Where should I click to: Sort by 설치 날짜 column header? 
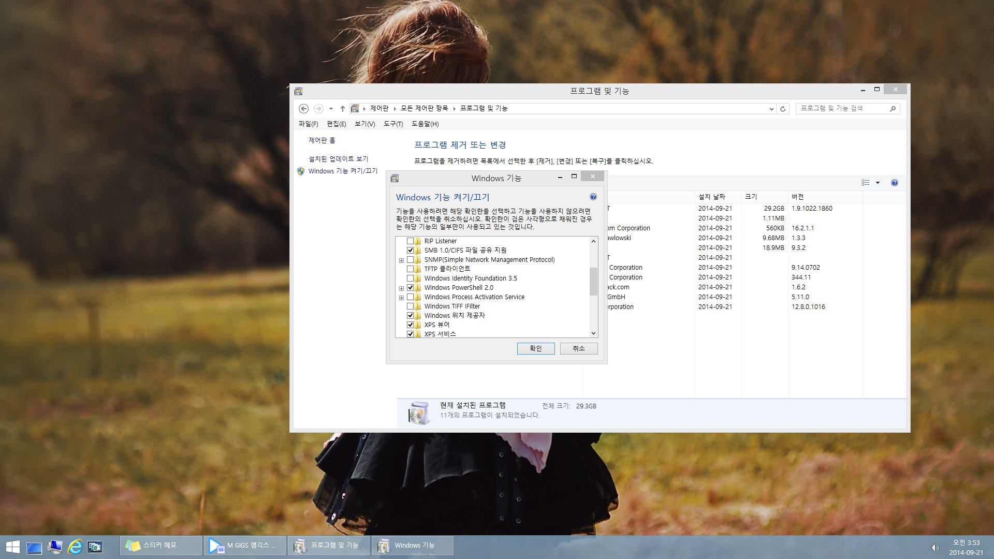click(x=718, y=197)
